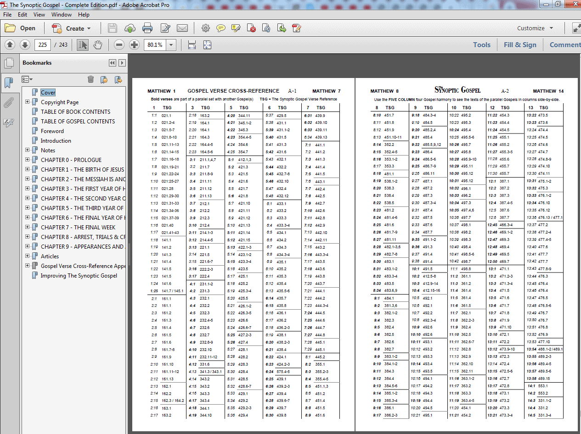The height and width of the screenshot is (434, 581).
Task: Click the New Bookmark icon
Action: click(x=104, y=79)
